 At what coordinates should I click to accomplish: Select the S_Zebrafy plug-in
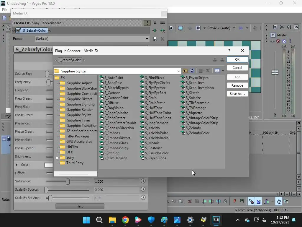click(193, 128)
